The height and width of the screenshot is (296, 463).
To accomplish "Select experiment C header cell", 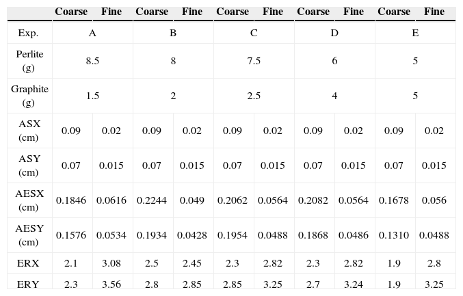I will click(254, 33).
